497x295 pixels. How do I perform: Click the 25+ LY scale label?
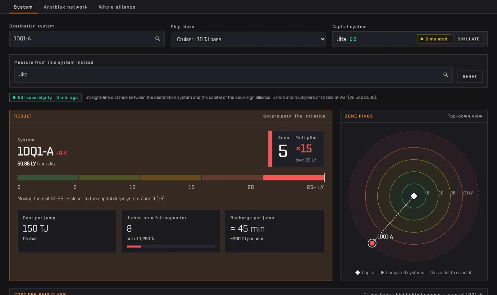click(x=315, y=187)
